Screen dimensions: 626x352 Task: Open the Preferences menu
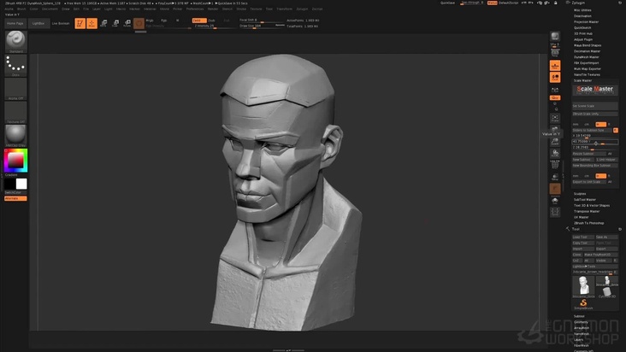(195, 9)
